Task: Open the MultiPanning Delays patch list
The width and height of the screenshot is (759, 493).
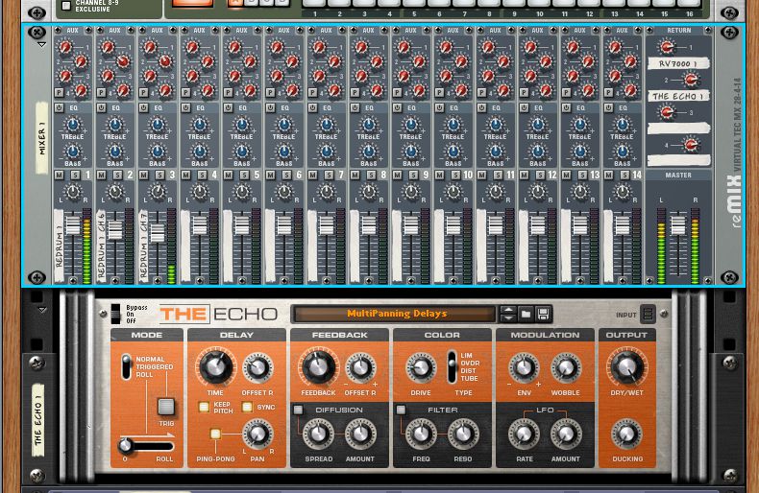Action: (x=397, y=314)
